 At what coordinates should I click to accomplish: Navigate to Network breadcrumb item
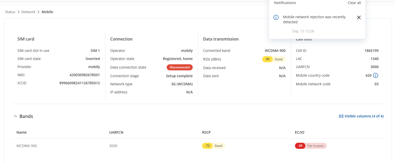[x=28, y=12]
